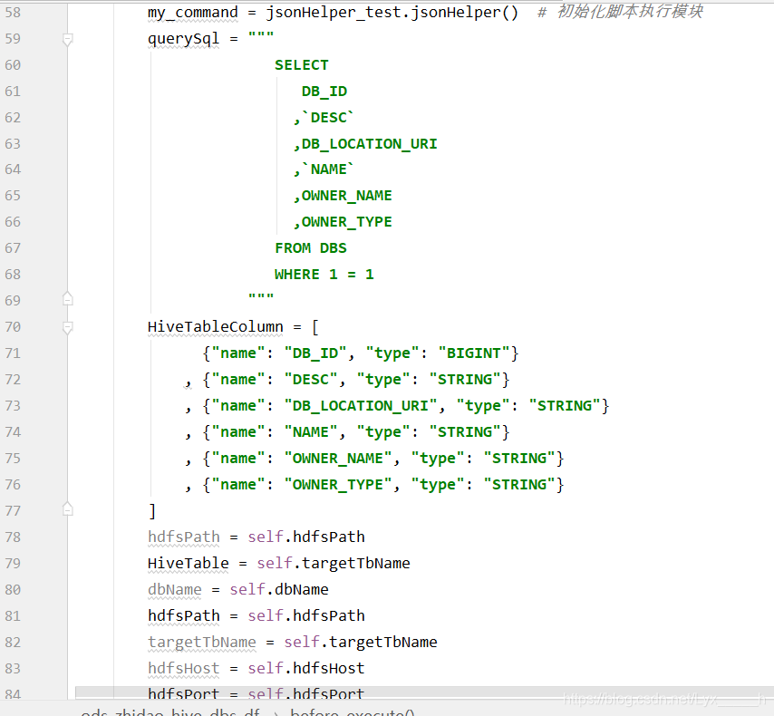The height and width of the screenshot is (716, 774).
Task: Click "OWNER_NAME" string on line 75
Action: pyautogui.click(x=338, y=459)
